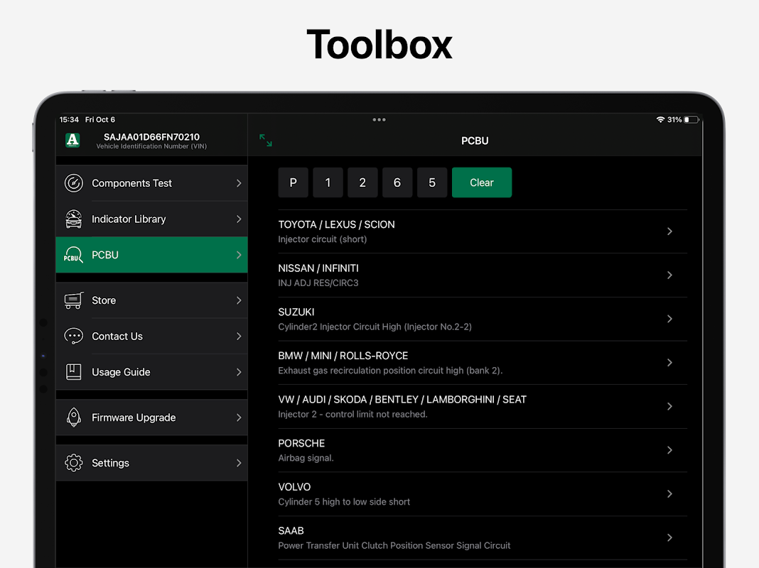
Task: Click the Firmware Upgrade rocket icon
Action: tap(73, 417)
